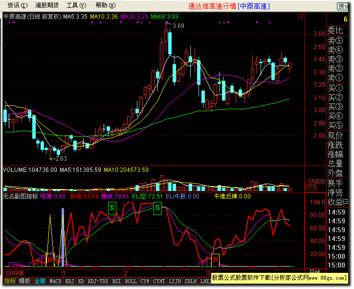This screenshot has width=354, height=289.
Task: Click the 现价 row in the quote panel
Action: [x=335, y=136]
